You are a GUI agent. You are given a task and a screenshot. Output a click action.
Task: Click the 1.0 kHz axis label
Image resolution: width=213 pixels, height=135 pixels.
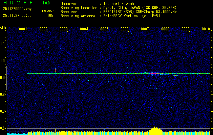[3, 61]
